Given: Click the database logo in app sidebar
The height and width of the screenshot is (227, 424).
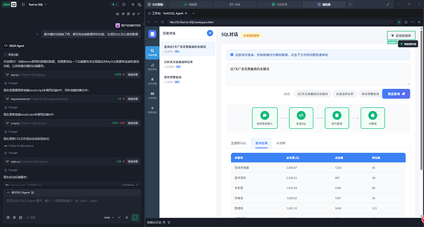Looking at the screenshot, I should click(152, 34).
